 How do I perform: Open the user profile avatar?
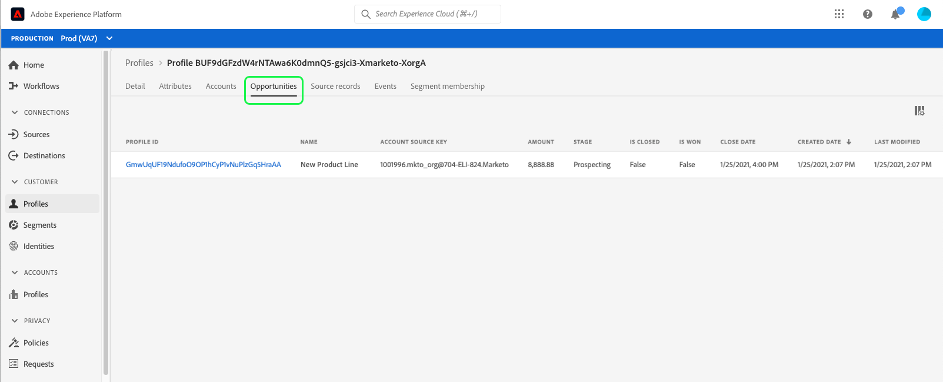coord(924,14)
